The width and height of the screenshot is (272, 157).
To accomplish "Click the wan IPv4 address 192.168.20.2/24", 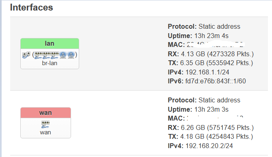I will point(209,146).
